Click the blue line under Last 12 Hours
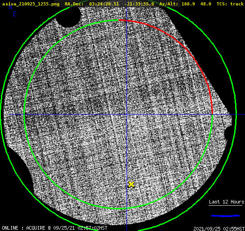 (x=225, y=216)
